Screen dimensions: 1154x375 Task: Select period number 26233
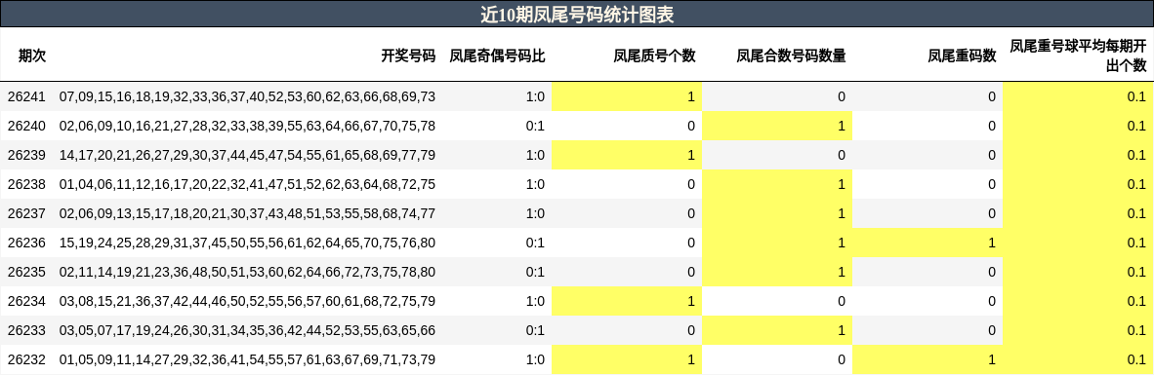click(26, 331)
